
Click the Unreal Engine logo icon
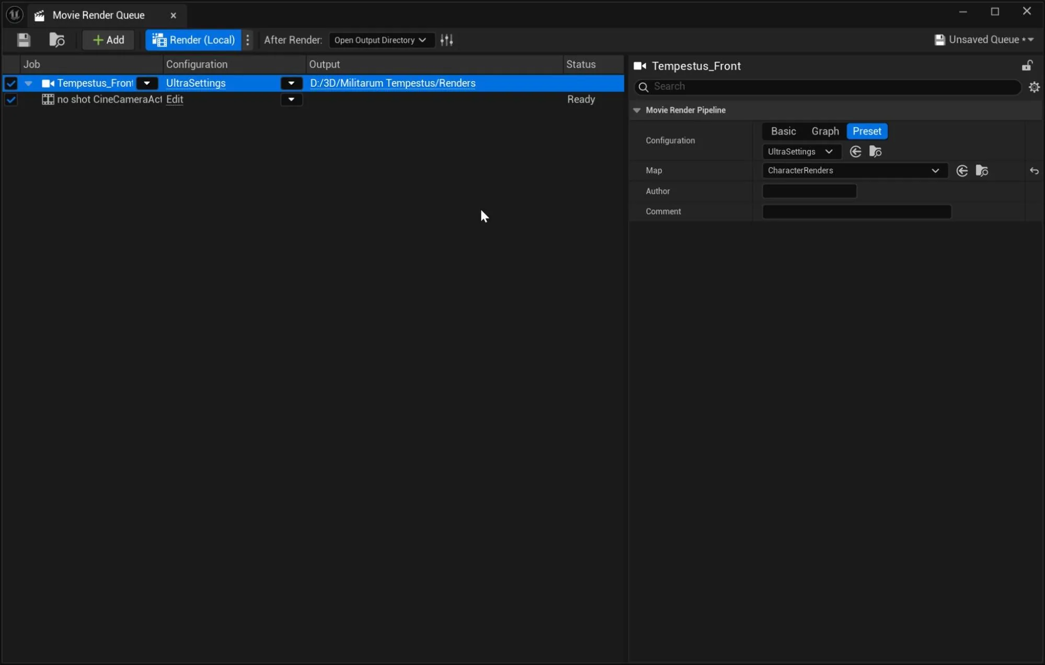tap(14, 14)
